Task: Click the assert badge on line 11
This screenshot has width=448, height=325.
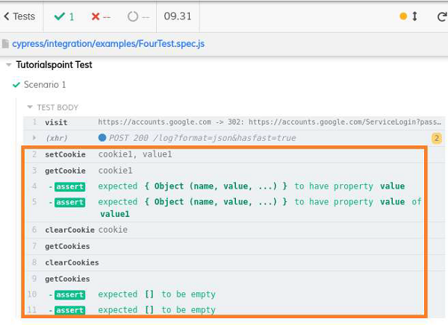Action: click(69, 310)
